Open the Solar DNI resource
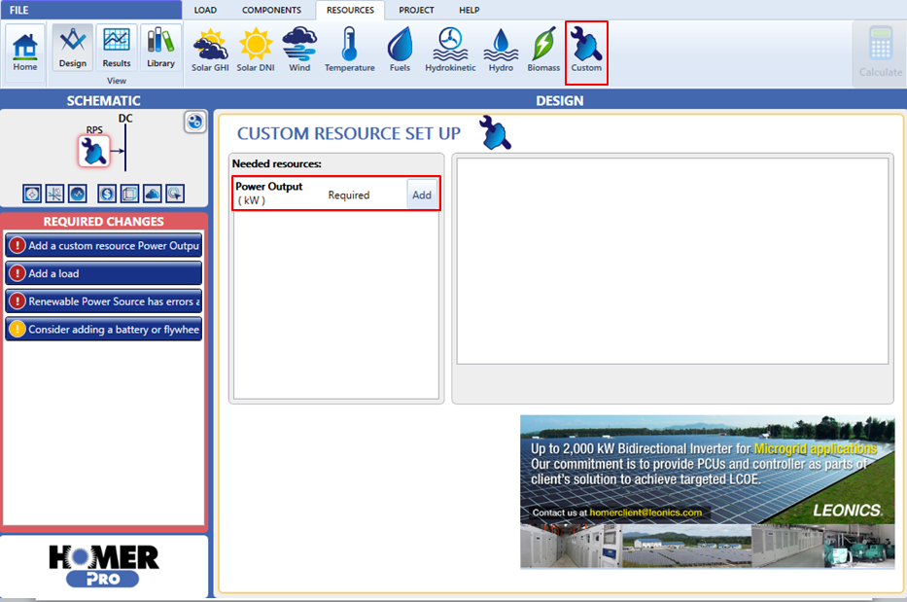The image size is (907, 602). [256, 50]
